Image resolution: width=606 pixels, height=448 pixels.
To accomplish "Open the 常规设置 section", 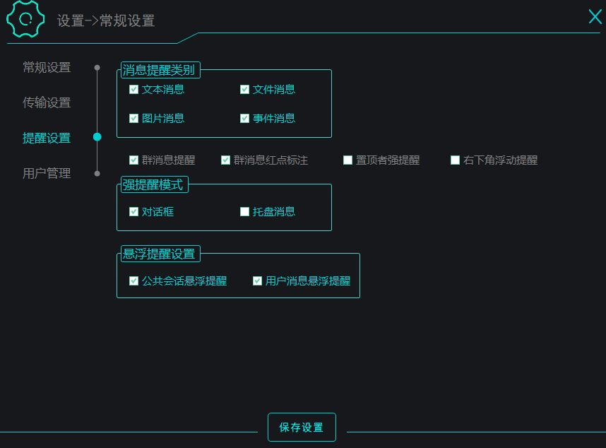I will click(x=47, y=67).
